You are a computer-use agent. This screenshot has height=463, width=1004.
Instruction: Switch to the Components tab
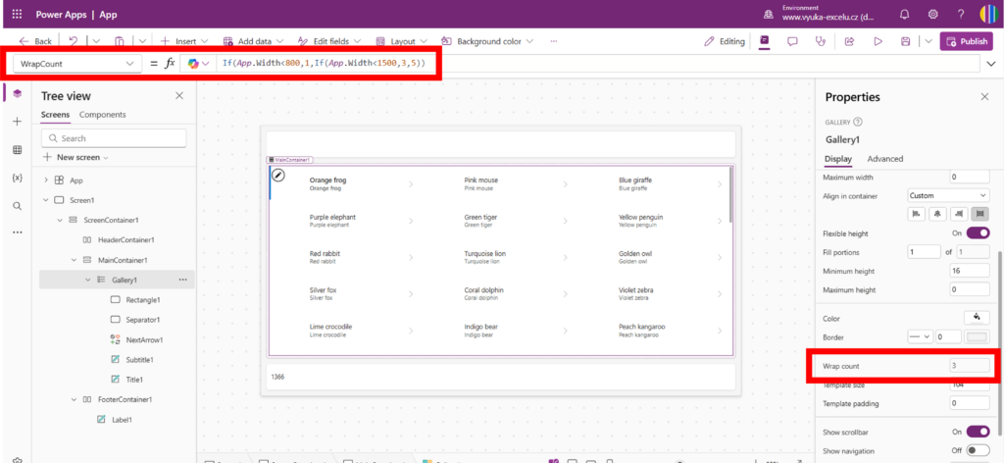point(102,115)
